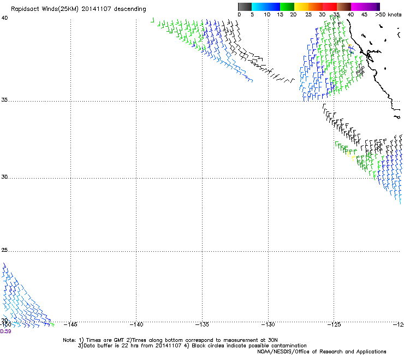Click the -130 longitude axis label

(268, 324)
